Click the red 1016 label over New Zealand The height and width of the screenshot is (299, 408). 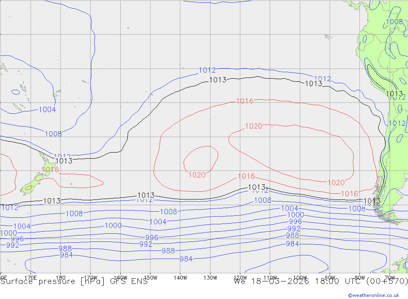pyautogui.click(x=51, y=170)
